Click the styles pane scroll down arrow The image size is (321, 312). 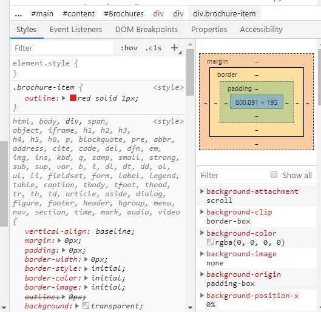click(x=190, y=308)
